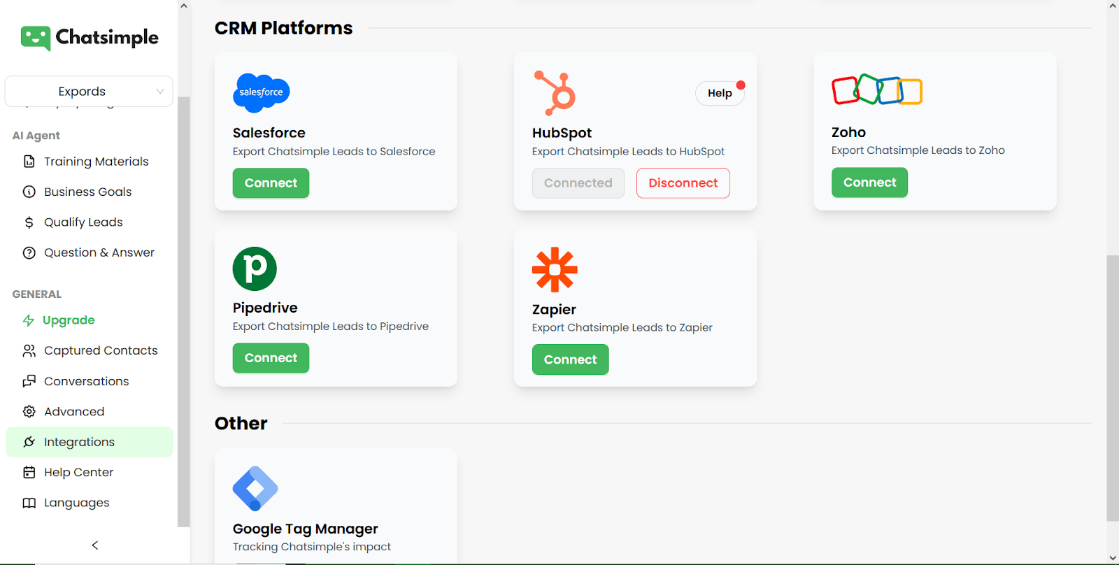Open HubSpot Help button
This screenshot has width=1119, height=565.
coord(720,93)
